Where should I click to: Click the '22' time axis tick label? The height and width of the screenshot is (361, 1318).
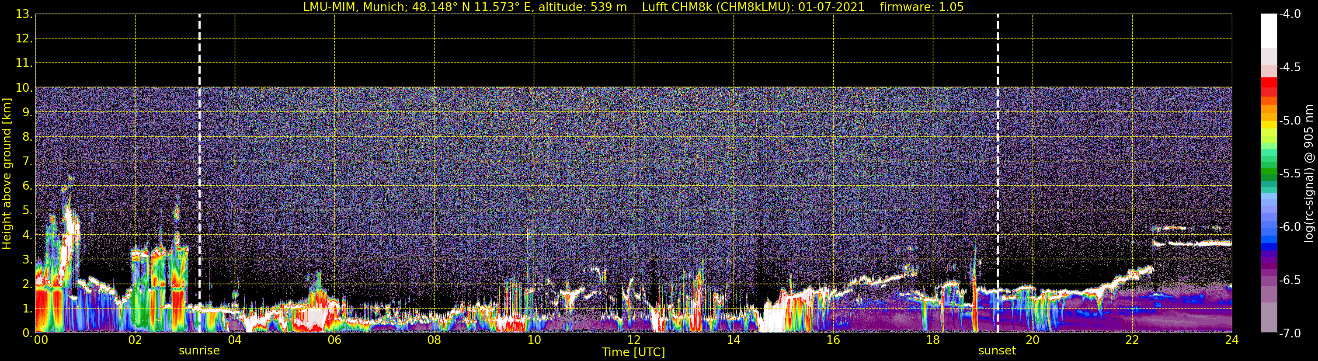pos(1132,340)
